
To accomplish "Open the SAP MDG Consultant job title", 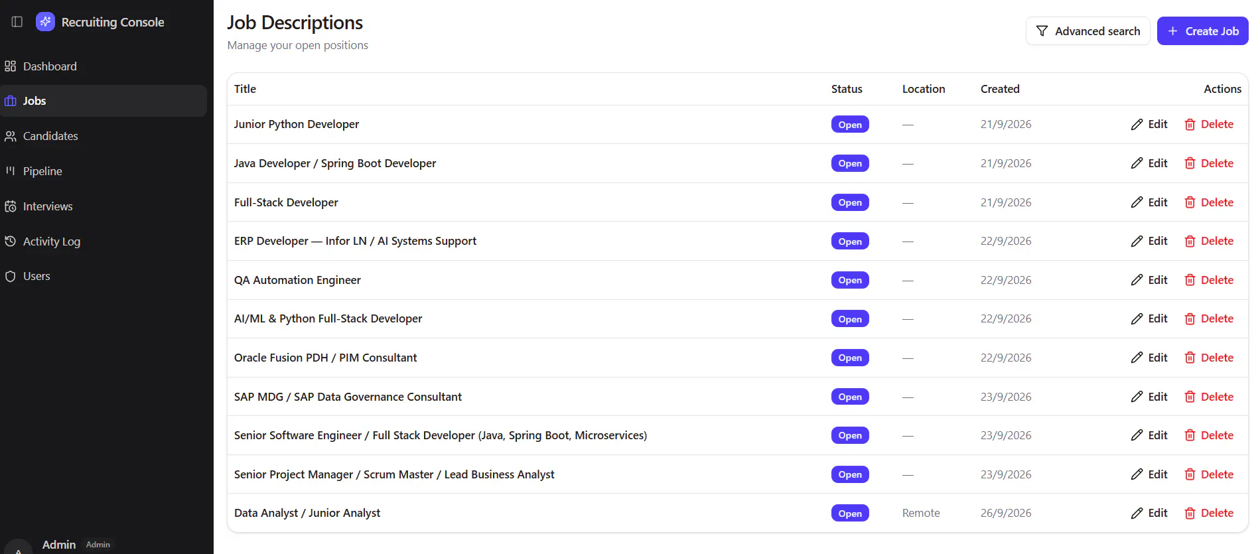I will pyautogui.click(x=348, y=397).
